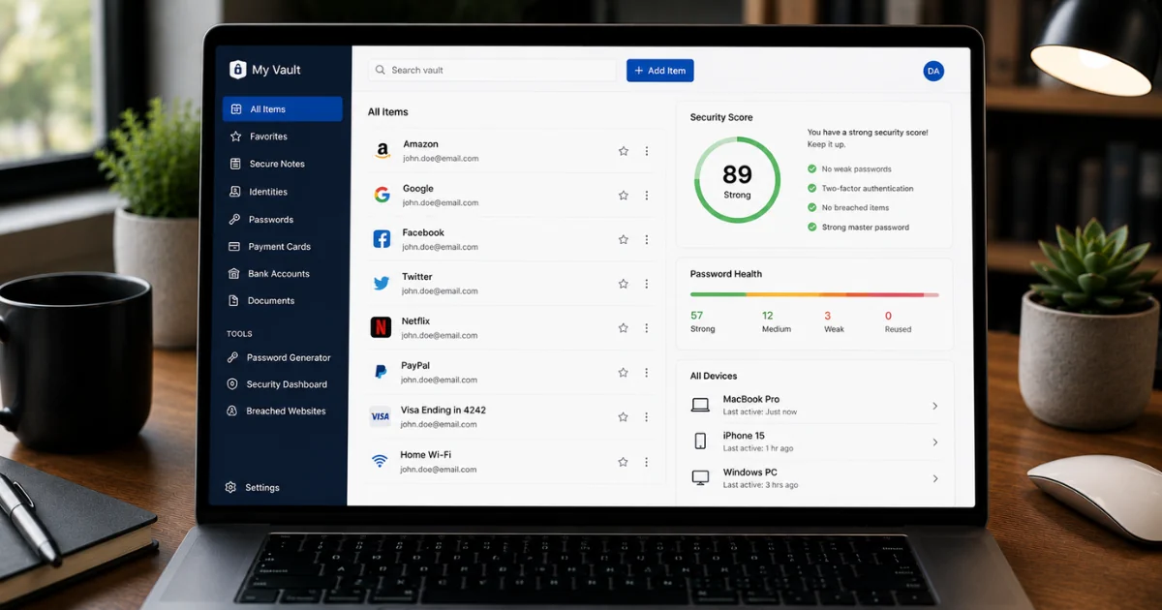Star the Twitter entry
The height and width of the screenshot is (610, 1162).
[624, 284]
